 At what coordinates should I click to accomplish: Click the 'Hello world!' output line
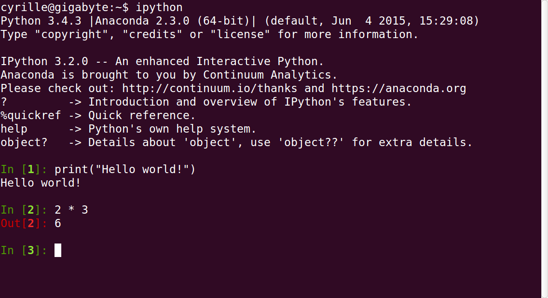click(x=41, y=183)
